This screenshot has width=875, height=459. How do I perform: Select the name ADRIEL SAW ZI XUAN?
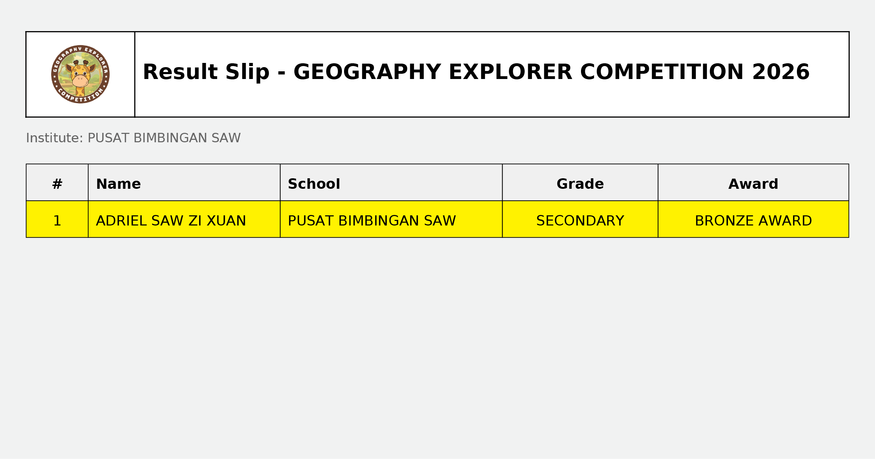click(x=171, y=221)
